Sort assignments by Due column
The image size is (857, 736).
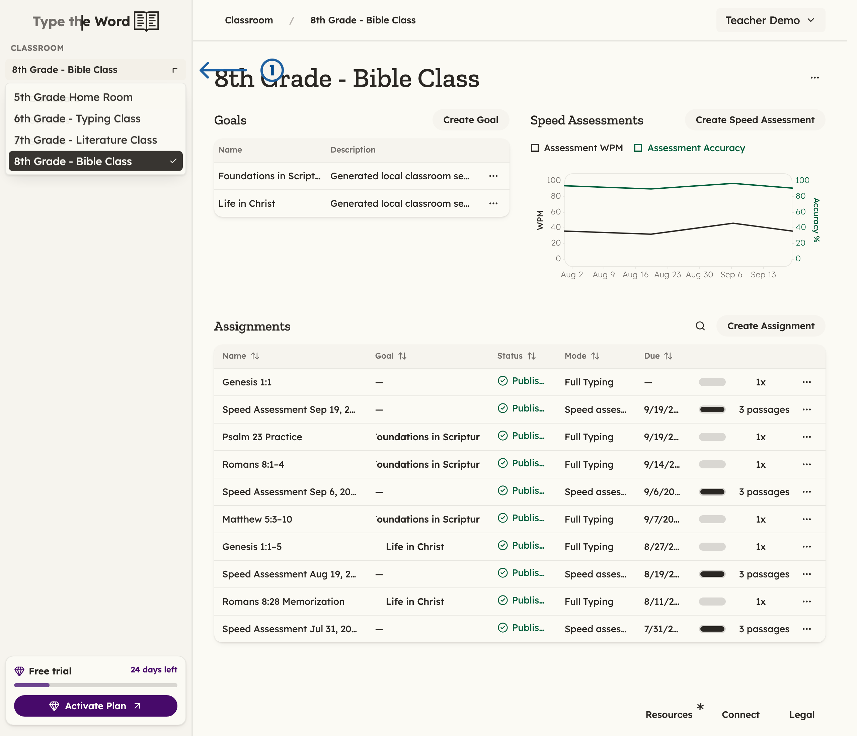(x=657, y=356)
